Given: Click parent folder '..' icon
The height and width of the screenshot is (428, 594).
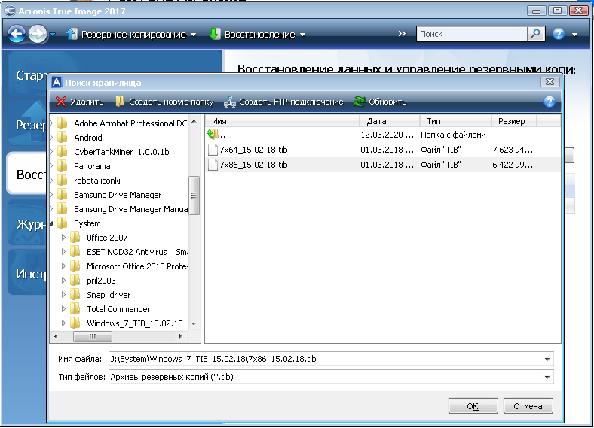Looking at the screenshot, I should click(x=213, y=134).
